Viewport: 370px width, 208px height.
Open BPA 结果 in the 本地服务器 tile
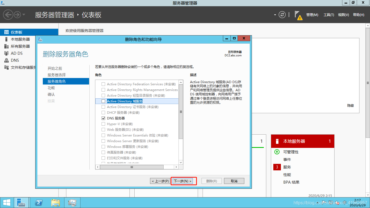(291, 182)
